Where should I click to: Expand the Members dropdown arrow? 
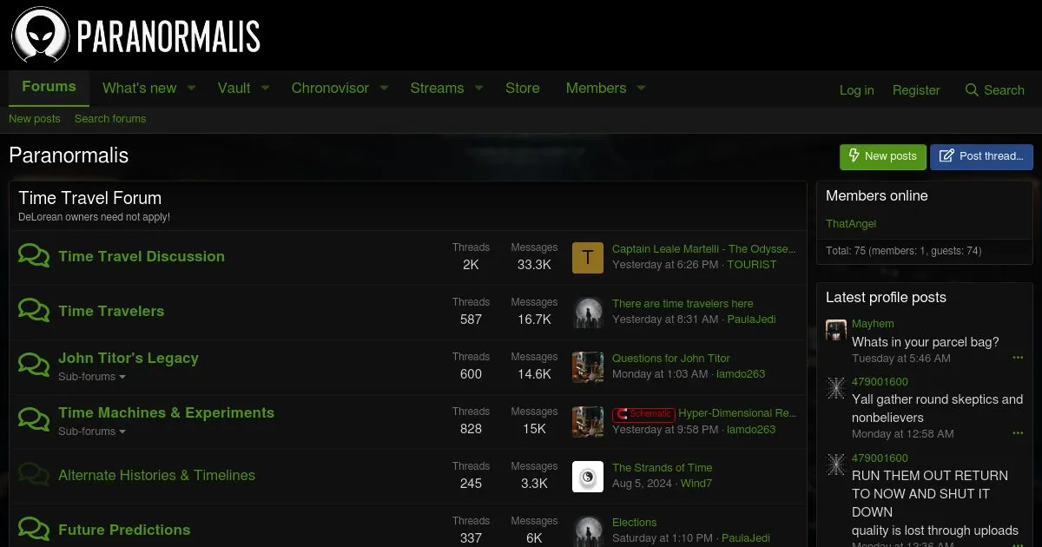(x=641, y=88)
